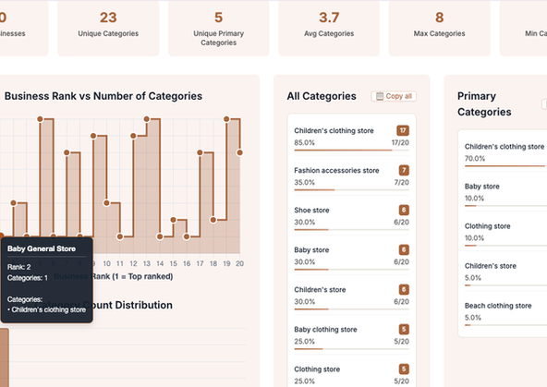The height and width of the screenshot is (387, 547).
Task: Click the count badge next to Shoe store
Action: (x=404, y=210)
